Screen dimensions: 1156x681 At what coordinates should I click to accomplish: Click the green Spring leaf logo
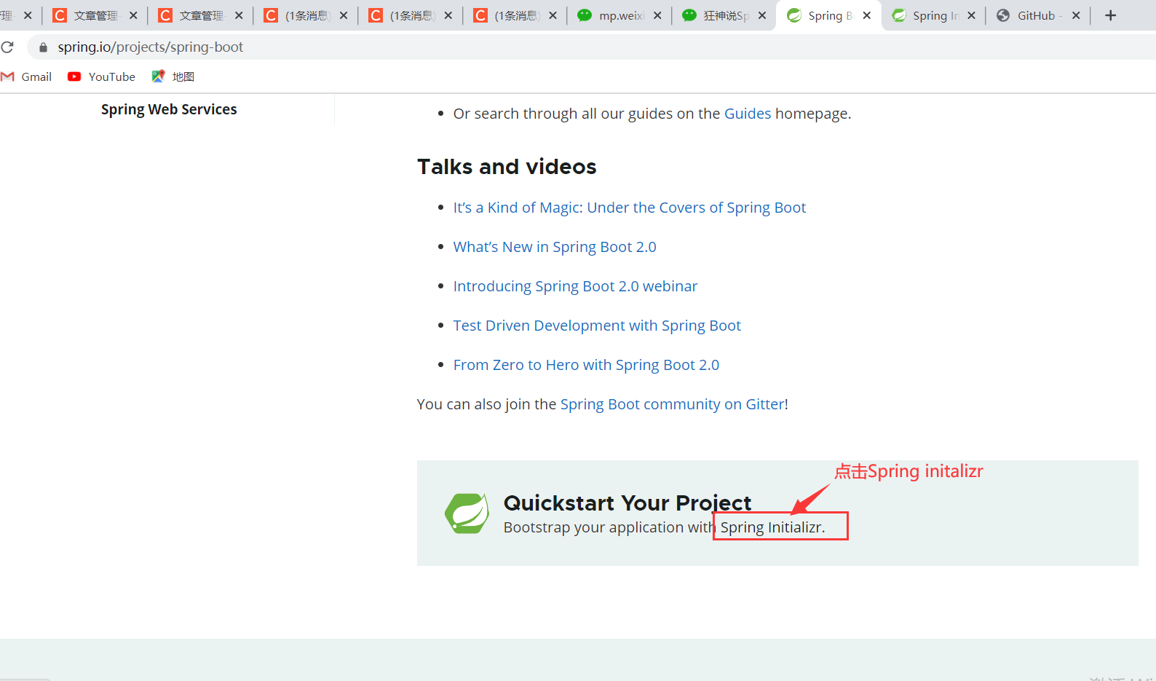[x=467, y=513]
